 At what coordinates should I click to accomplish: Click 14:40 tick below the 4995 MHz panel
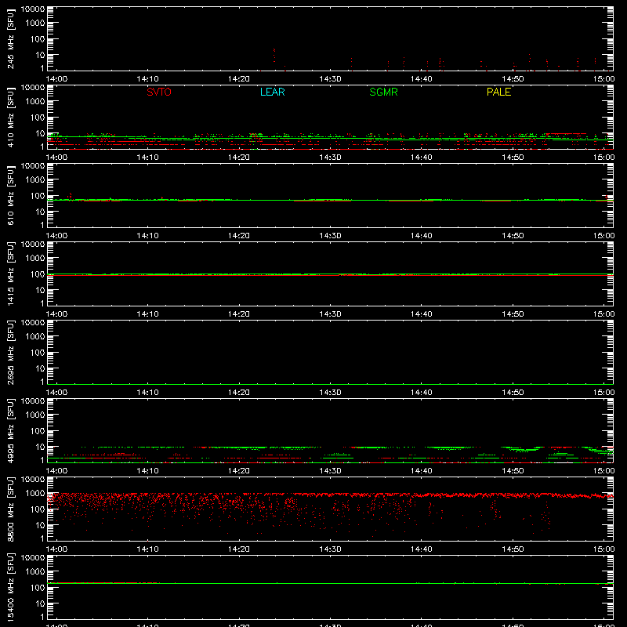[422, 471]
